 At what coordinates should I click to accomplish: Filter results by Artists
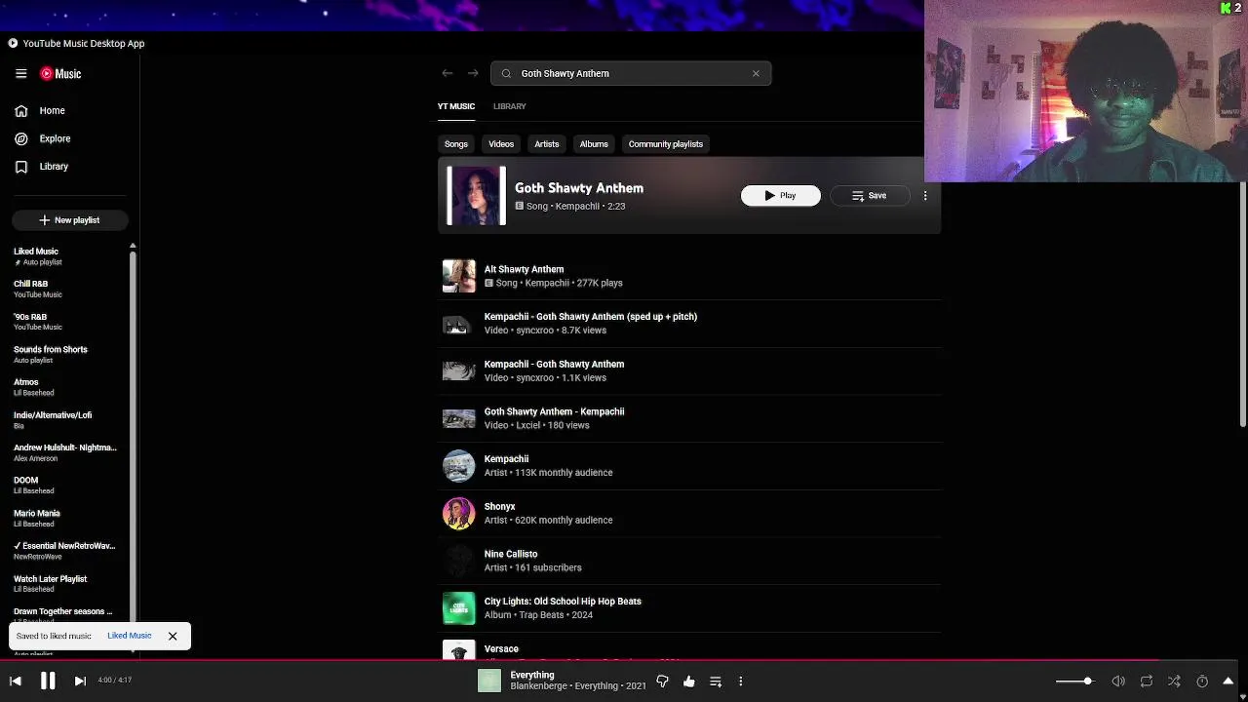tap(546, 144)
